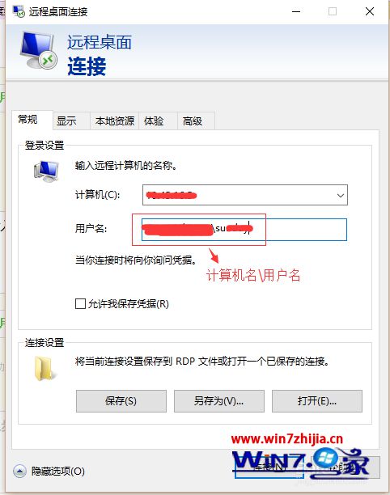Expand the 计算机 dropdown arrow
Image resolution: width=390 pixels, height=495 pixels.
pos(341,196)
